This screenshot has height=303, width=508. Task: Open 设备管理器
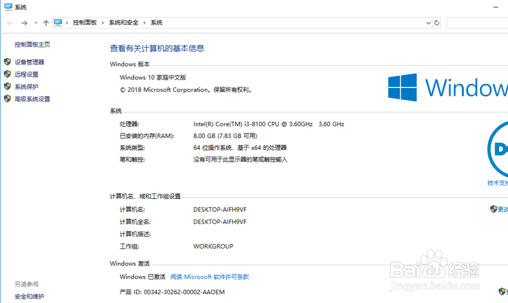point(29,62)
